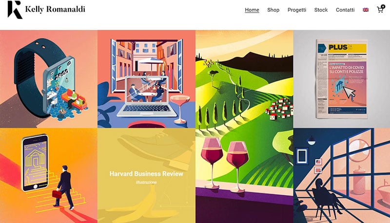The image size is (390, 223).
Task: Open the smartphone and businessman illustration
Action: pos(49,175)
